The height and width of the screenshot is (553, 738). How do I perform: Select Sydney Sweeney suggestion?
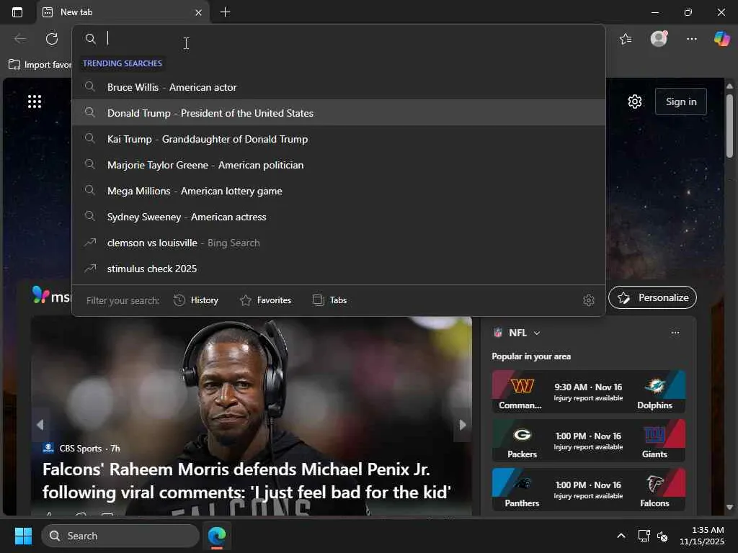click(339, 216)
